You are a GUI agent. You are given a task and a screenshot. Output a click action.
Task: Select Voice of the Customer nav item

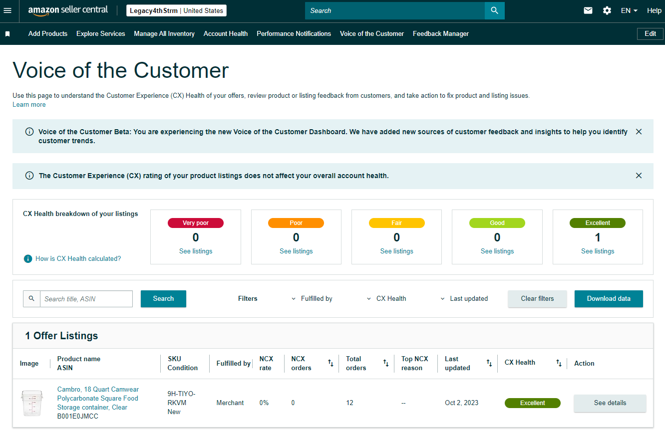(x=372, y=34)
